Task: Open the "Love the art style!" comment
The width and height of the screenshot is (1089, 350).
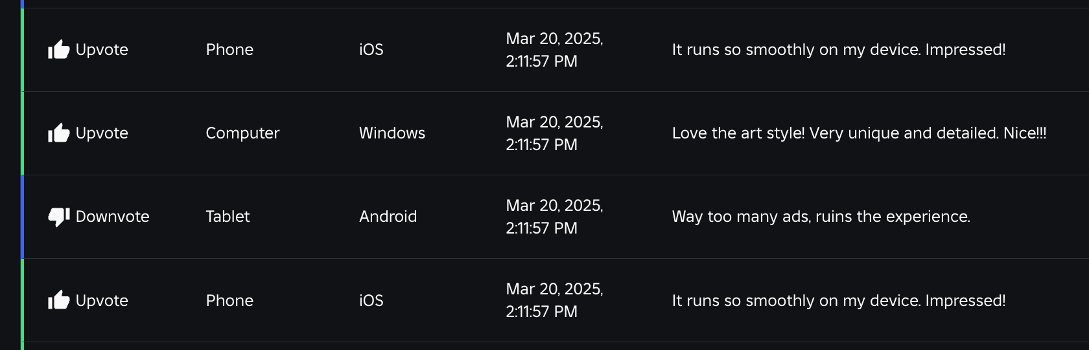Action: 859,133
